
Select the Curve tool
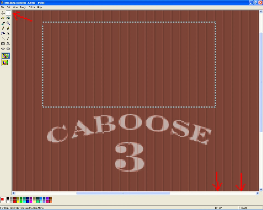coord(8,39)
